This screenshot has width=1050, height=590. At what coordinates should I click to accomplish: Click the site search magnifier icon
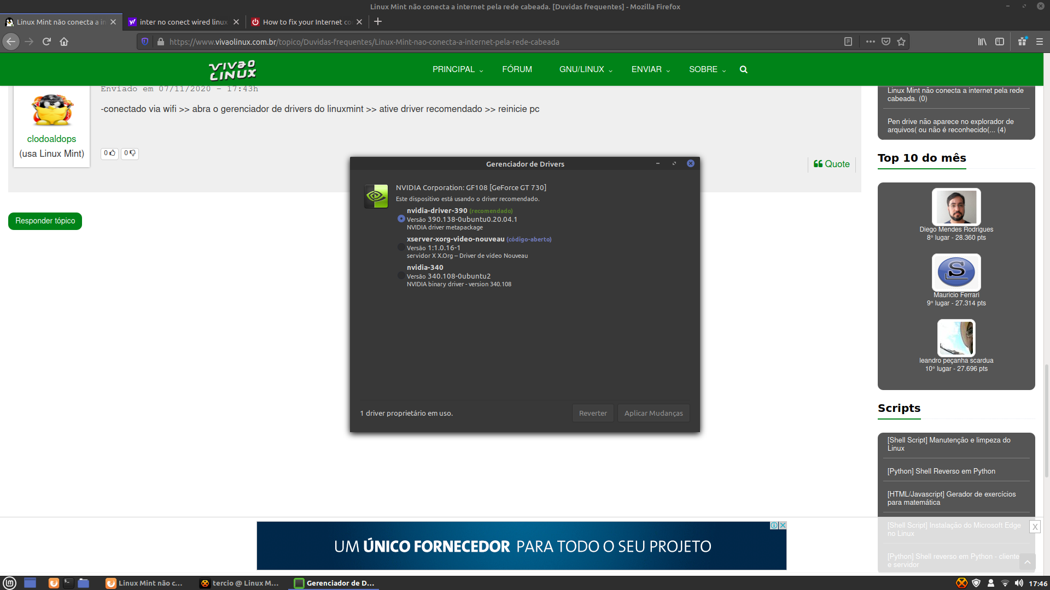tap(744, 69)
